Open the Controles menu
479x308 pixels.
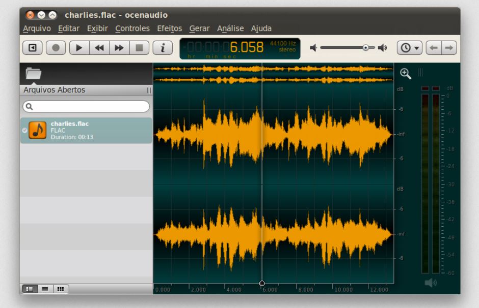point(132,28)
